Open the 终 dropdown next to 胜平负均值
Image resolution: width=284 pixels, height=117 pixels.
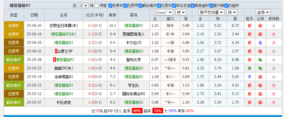click(x=232, y=12)
